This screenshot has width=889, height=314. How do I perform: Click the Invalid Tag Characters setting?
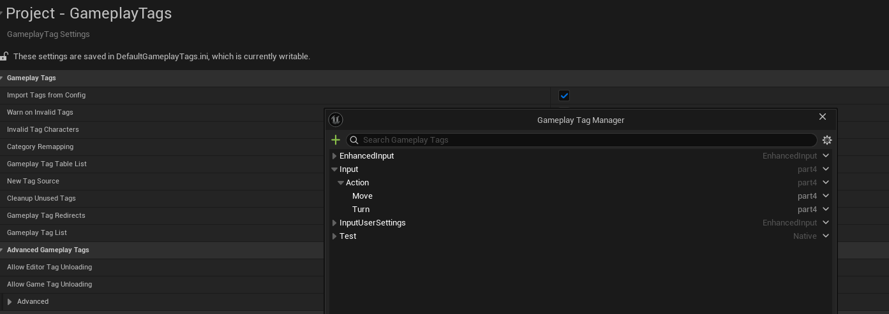pyautogui.click(x=43, y=130)
